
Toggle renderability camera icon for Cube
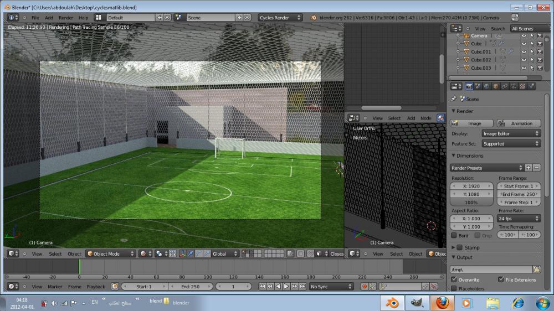pos(540,44)
